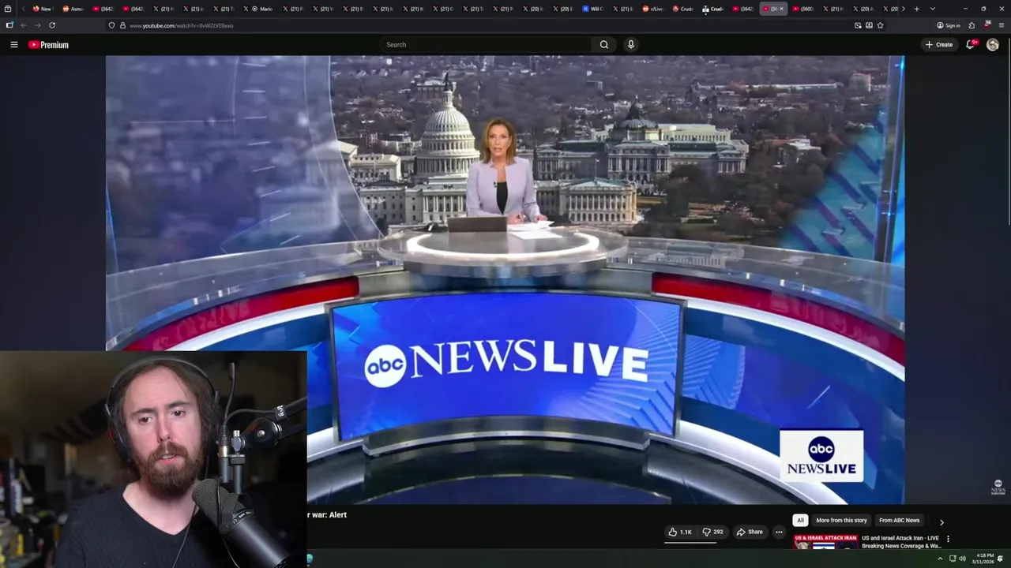Open 'US and Israel Attack Iran - LIVE' title

click(901, 542)
